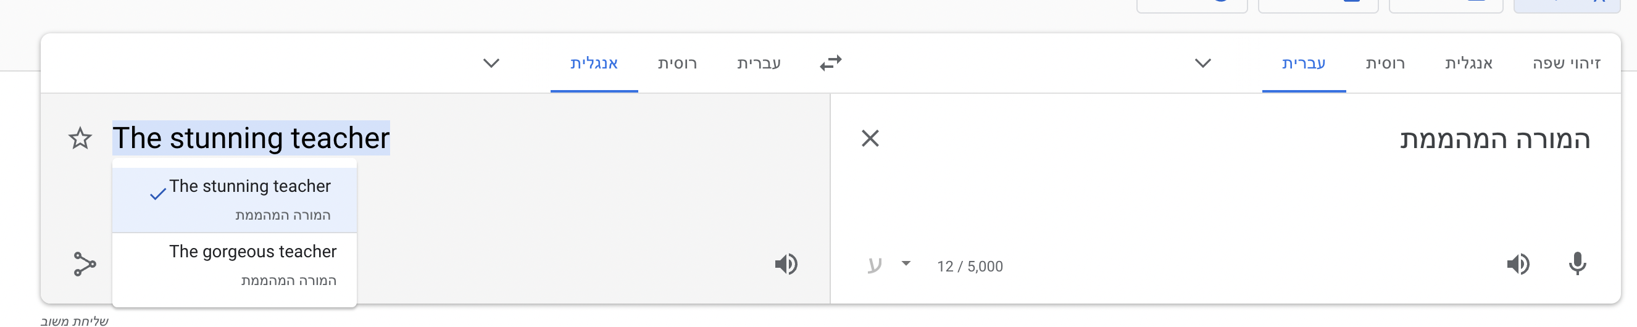The width and height of the screenshot is (1637, 327).
Task: Select source language רוסית tab
Action: point(1385,63)
